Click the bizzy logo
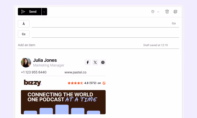This screenshot has width=197, height=118. [x=33, y=83]
